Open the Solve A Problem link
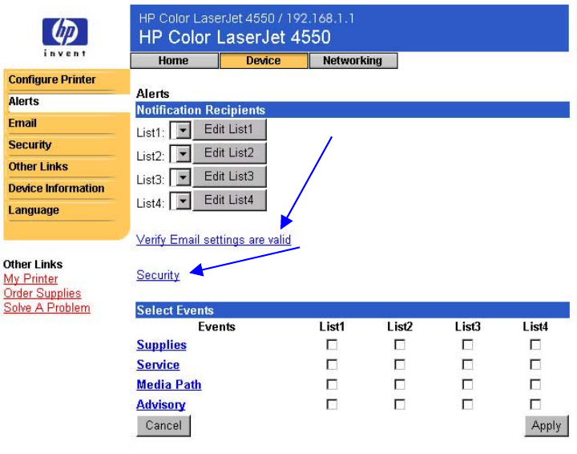Viewport: 577px width, 454px height. tap(47, 307)
